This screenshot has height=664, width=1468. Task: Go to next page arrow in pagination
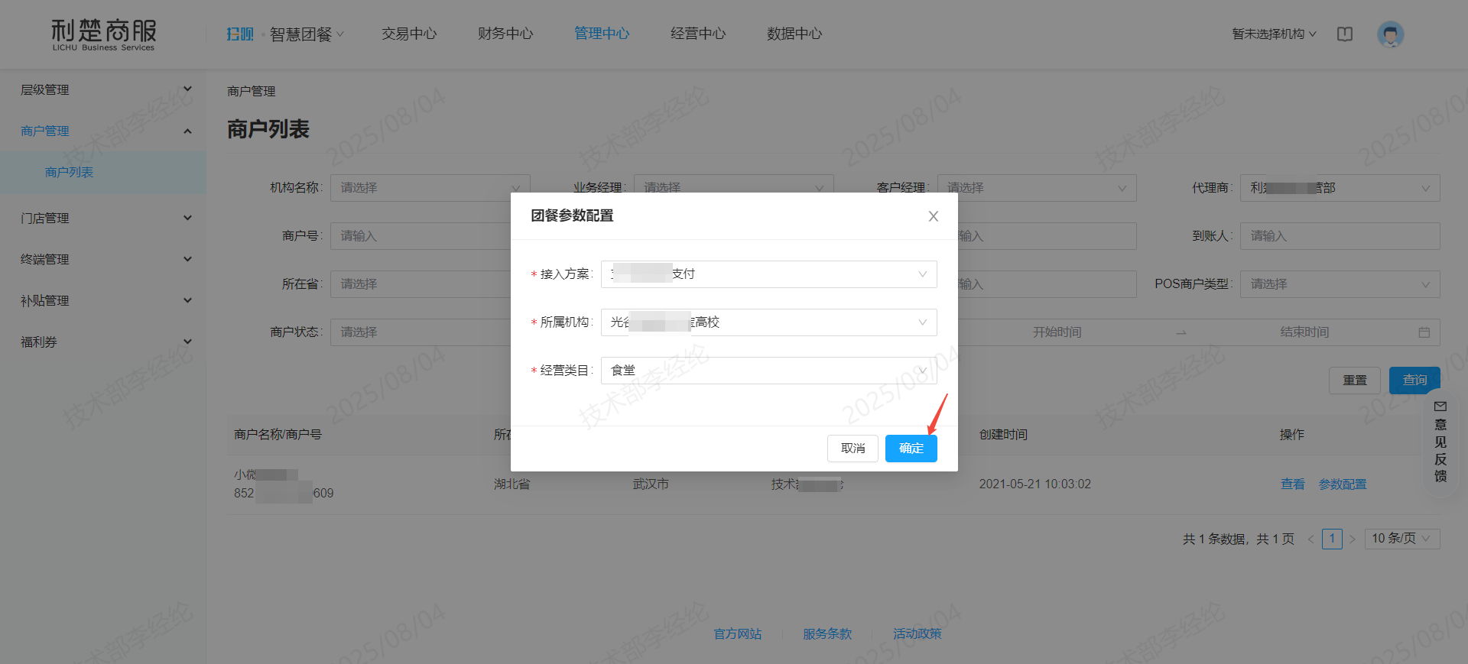pos(1352,539)
